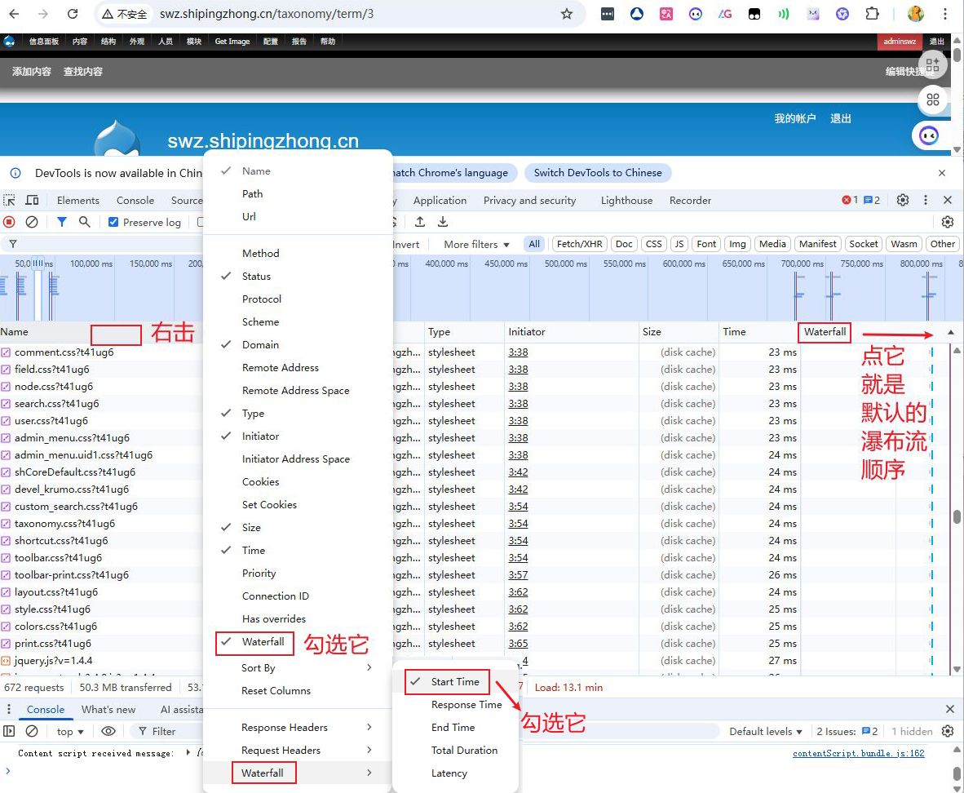Open the network search magnifier

[84, 222]
